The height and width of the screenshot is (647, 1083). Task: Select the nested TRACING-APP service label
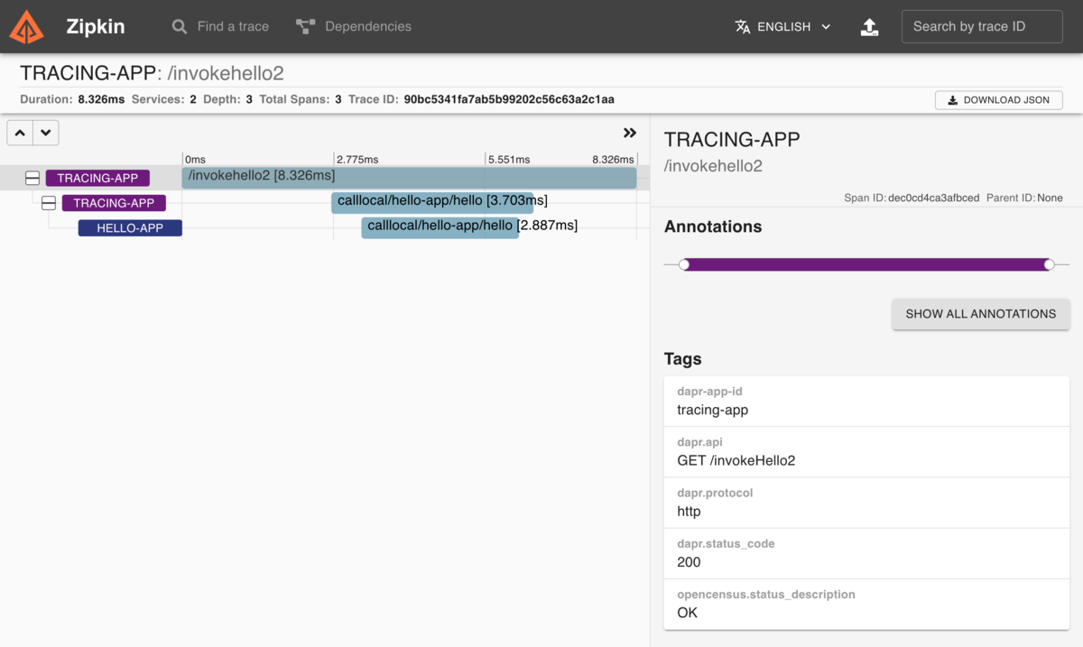click(x=114, y=204)
